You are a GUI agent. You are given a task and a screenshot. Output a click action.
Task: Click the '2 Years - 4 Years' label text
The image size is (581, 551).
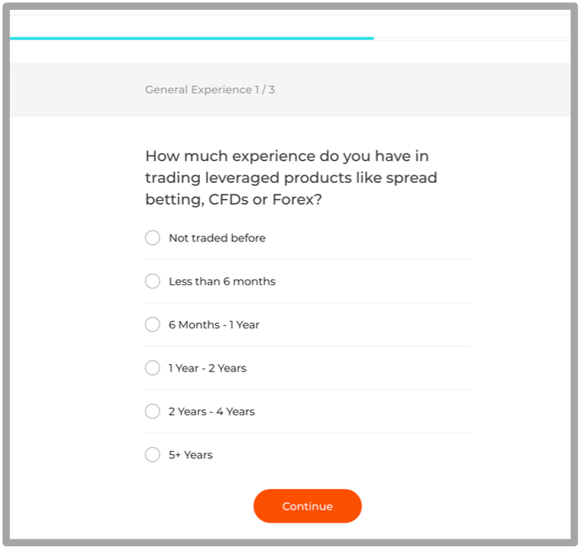tap(211, 411)
